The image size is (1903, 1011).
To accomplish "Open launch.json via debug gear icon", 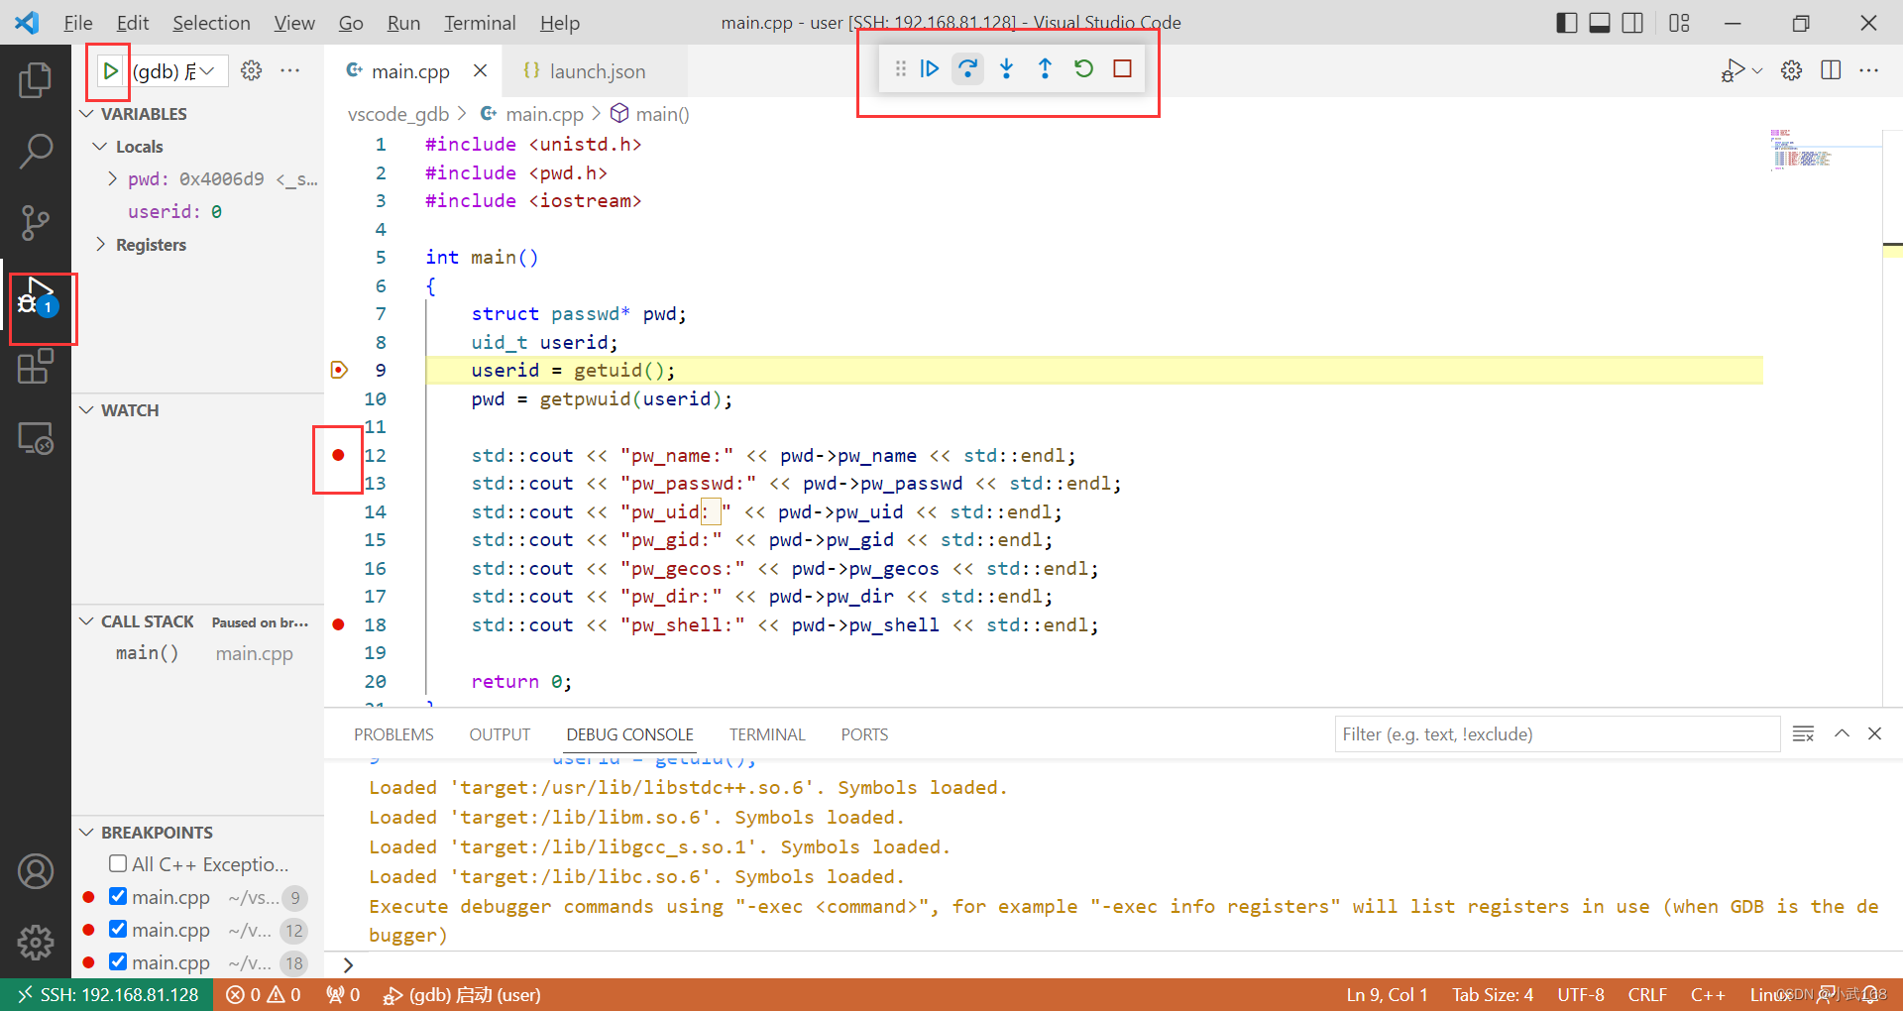I will click(252, 70).
